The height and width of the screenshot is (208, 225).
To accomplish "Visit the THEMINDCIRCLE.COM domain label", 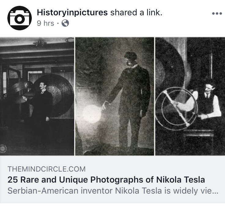I will tap(46, 169).
